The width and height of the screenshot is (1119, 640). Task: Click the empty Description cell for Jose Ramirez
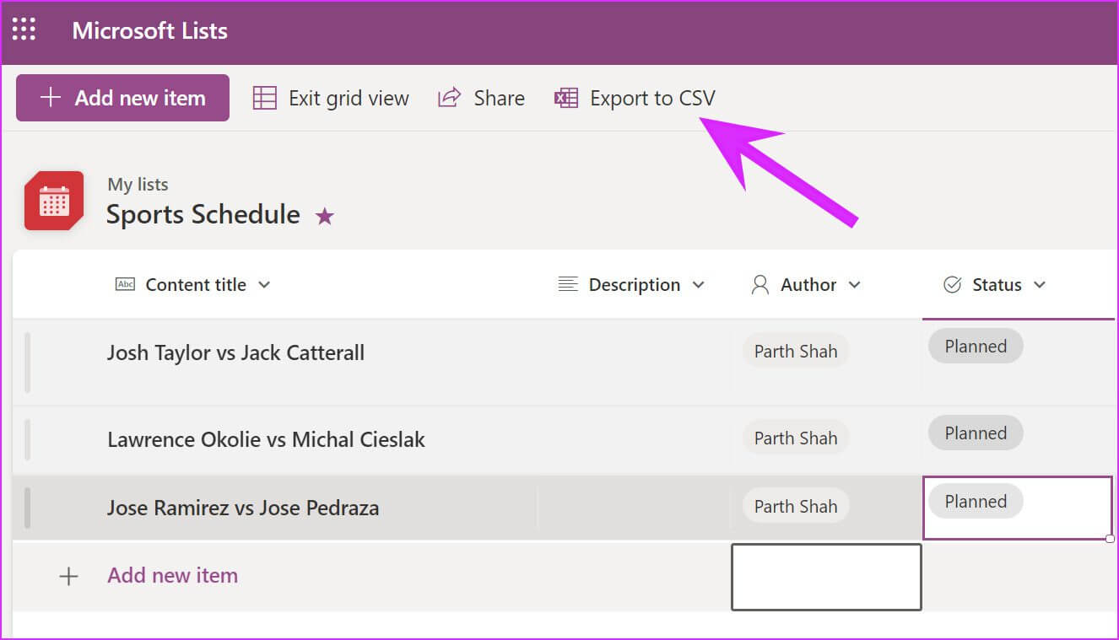[634, 508]
